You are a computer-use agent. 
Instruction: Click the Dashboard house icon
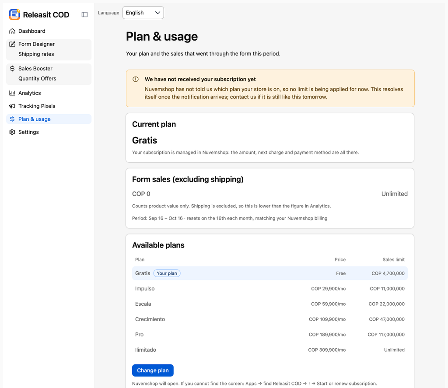click(x=12, y=31)
